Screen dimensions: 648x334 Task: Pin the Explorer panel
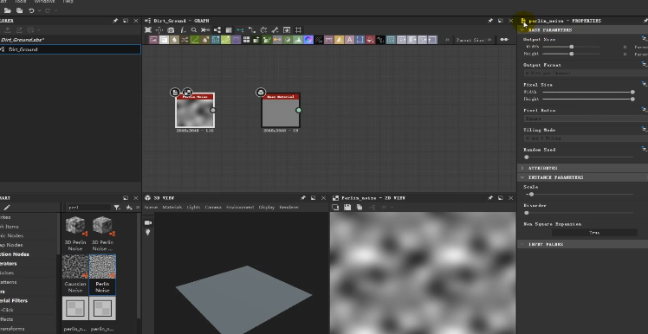click(115, 21)
